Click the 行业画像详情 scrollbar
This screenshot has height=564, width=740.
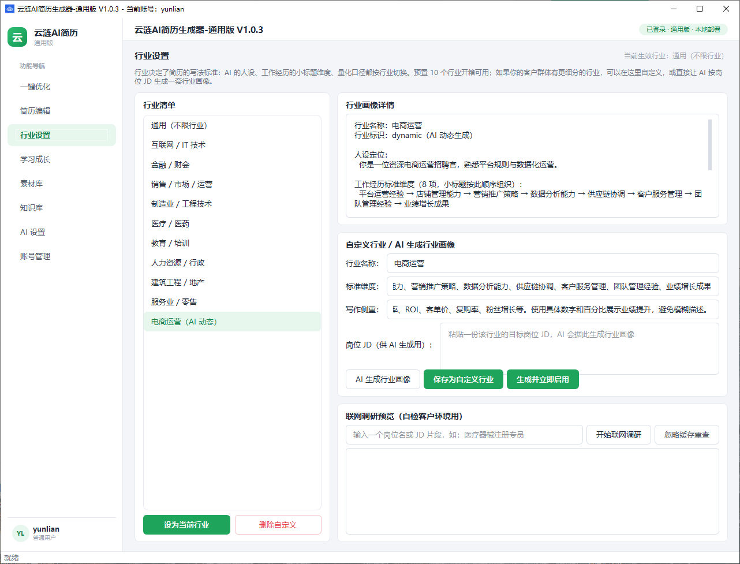click(x=710, y=145)
